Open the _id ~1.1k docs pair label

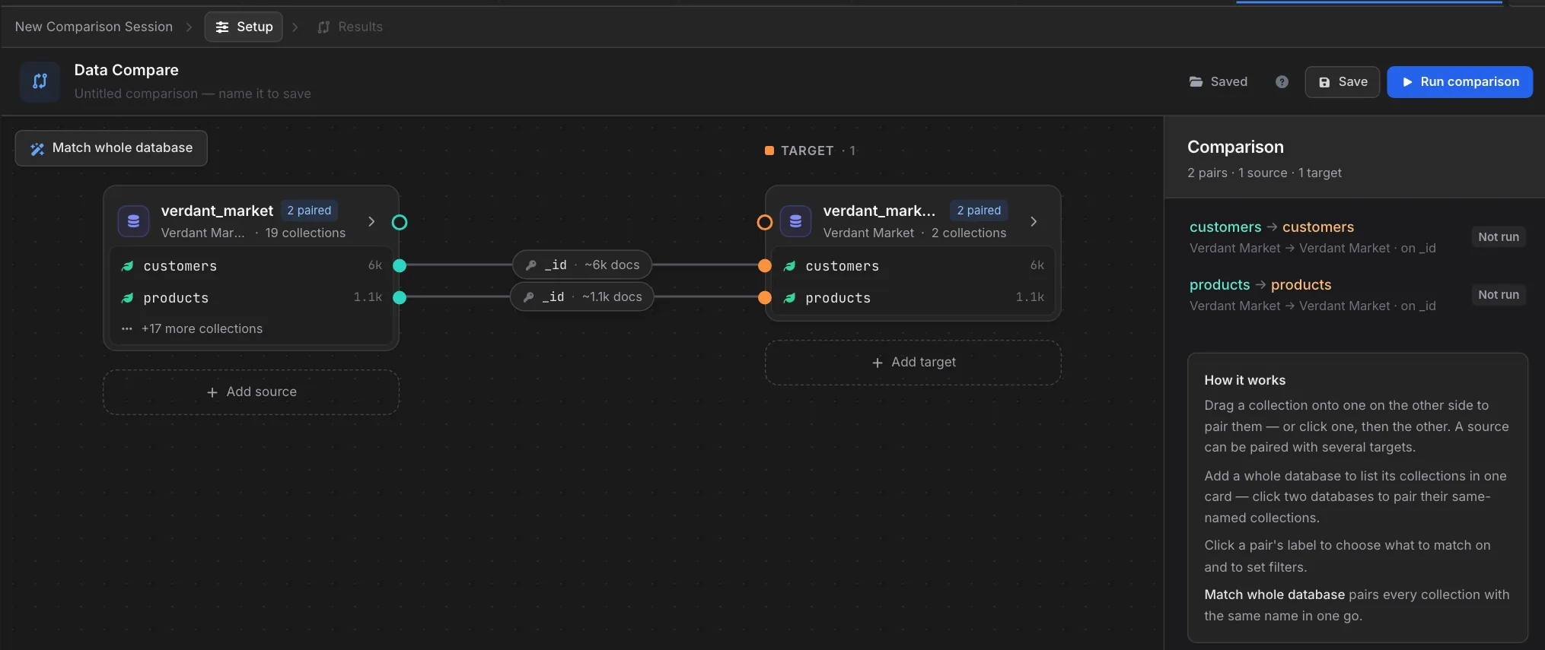click(582, 297)
